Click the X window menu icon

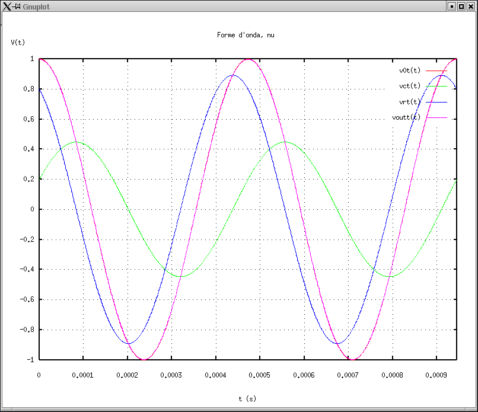(6, 6)
